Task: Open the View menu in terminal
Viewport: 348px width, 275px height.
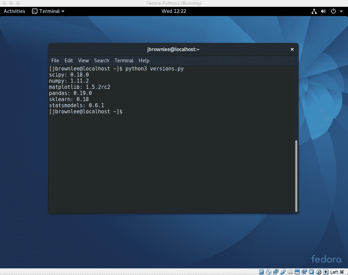Action: pos(83,61)
